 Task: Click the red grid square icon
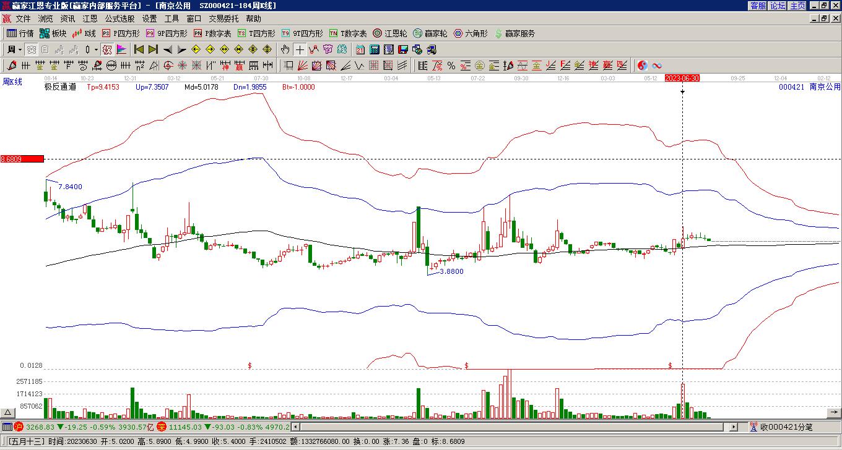click(373, 66)
